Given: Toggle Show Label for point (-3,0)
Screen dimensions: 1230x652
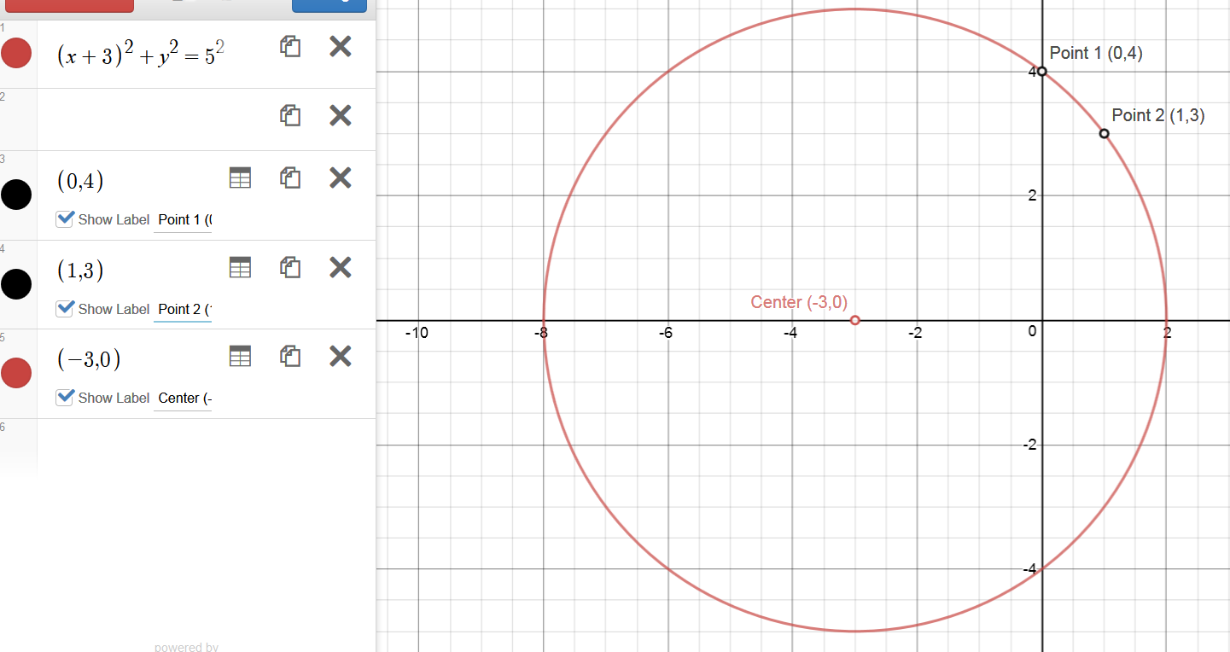Looking at the screenshot, I should click(x=65, y=398).
